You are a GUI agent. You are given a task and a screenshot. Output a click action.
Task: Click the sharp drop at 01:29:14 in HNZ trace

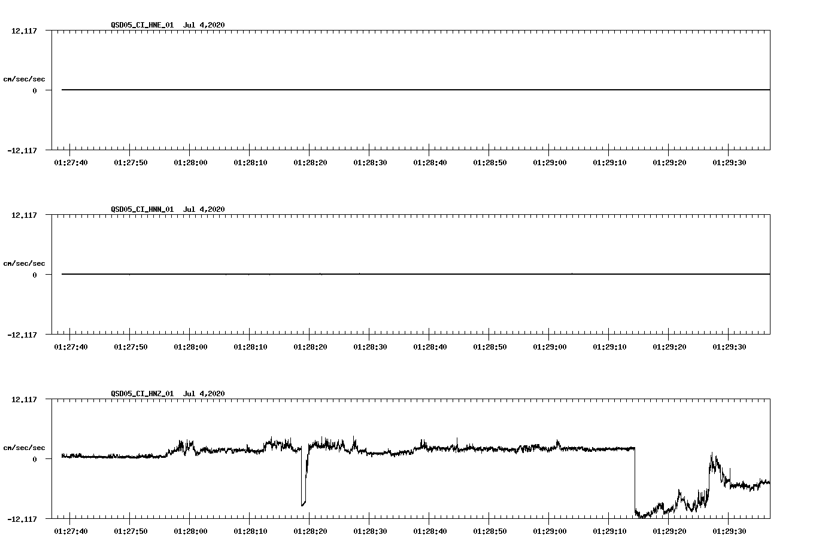pyautogui.click(x=635, y=481)
